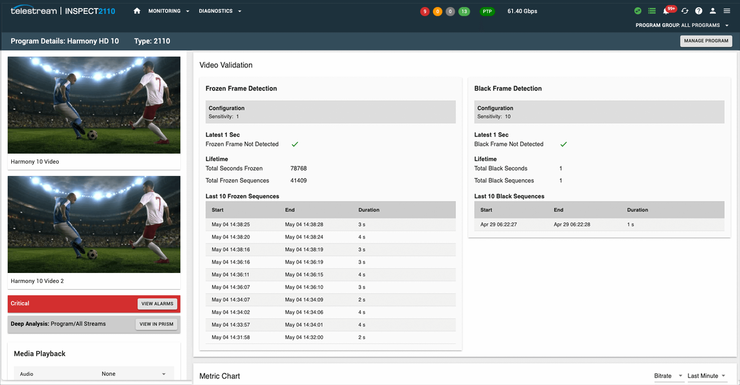Click the green 13 status badge
Image resolution: width=740 pixels, height=385 pixels.
[464, 12]
